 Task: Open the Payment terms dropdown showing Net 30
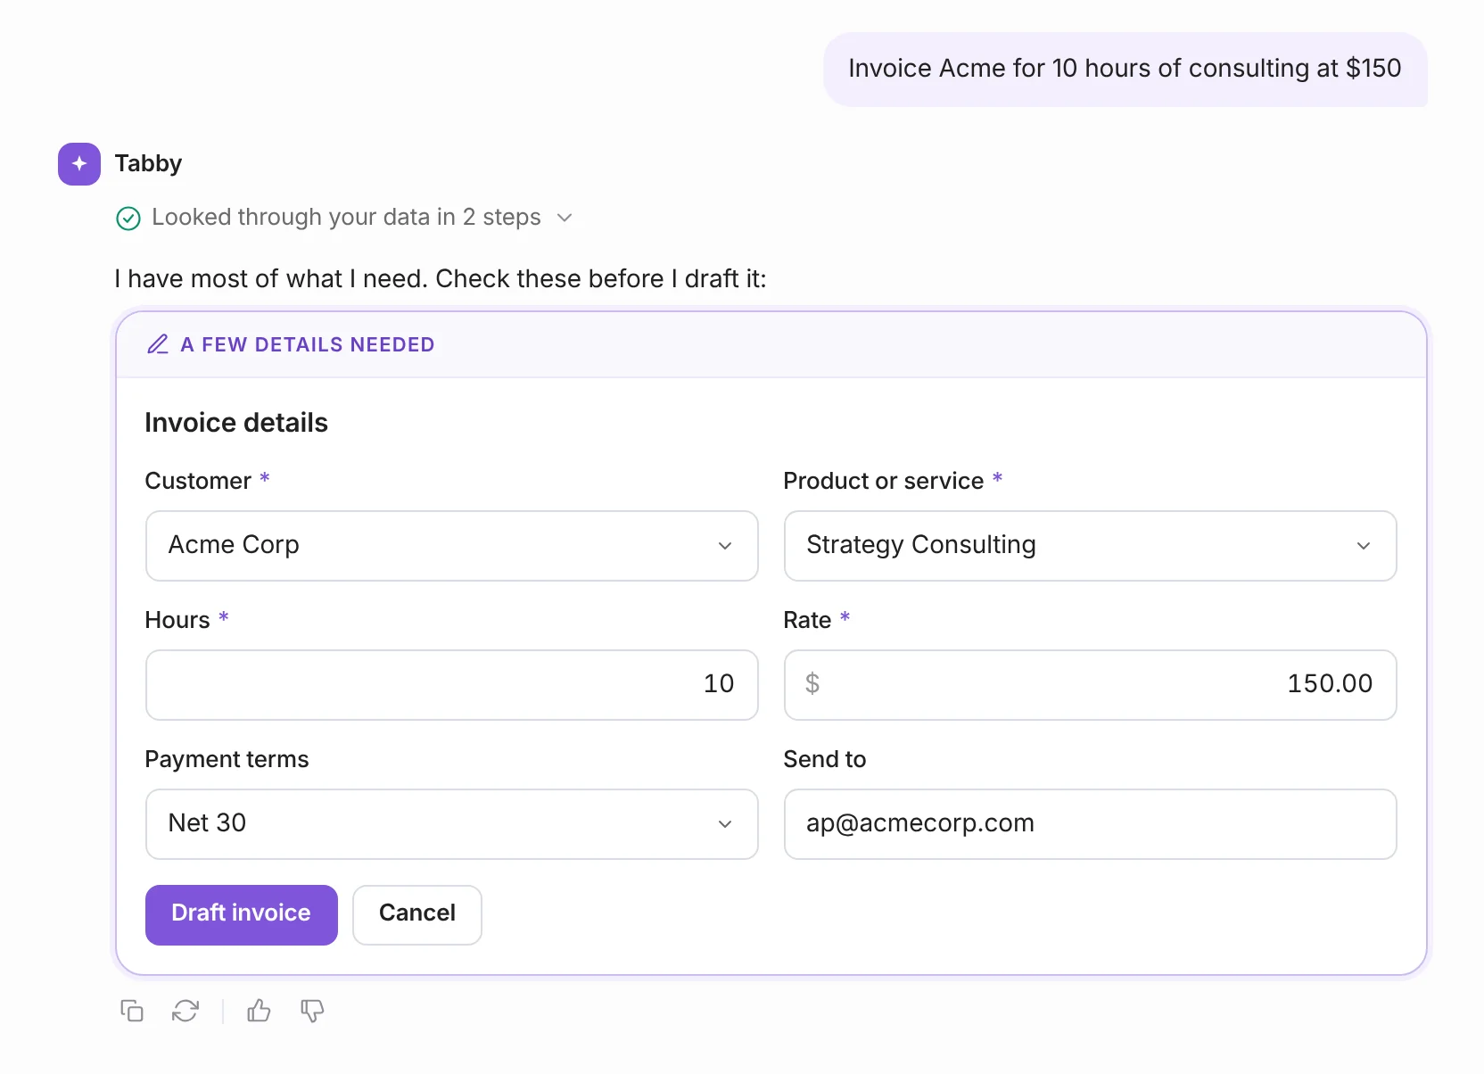click(452, 824)
